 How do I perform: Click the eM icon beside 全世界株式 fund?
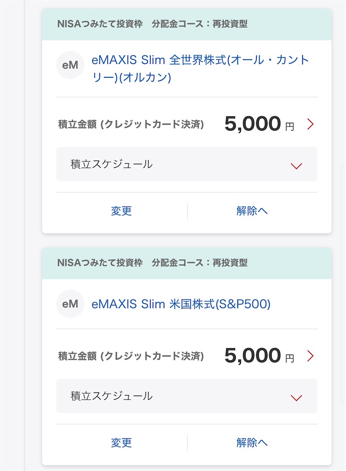(70, 65)
